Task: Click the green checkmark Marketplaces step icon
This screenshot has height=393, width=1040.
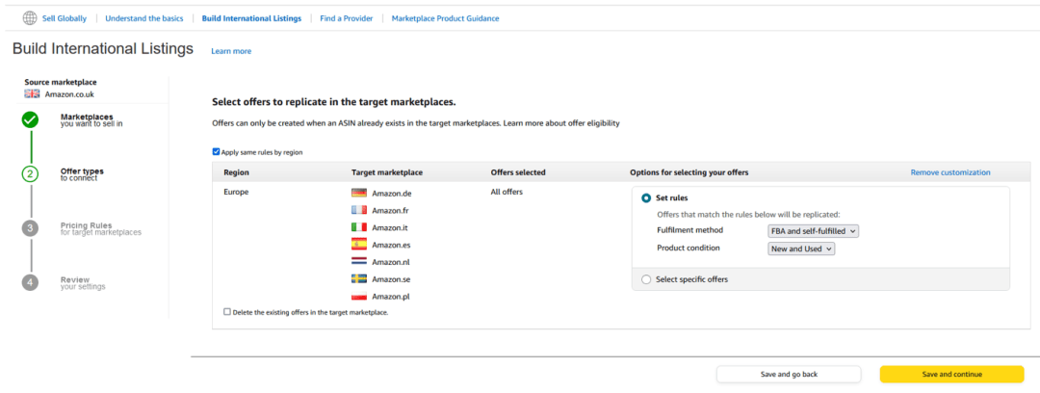Action: click(31, 120)
